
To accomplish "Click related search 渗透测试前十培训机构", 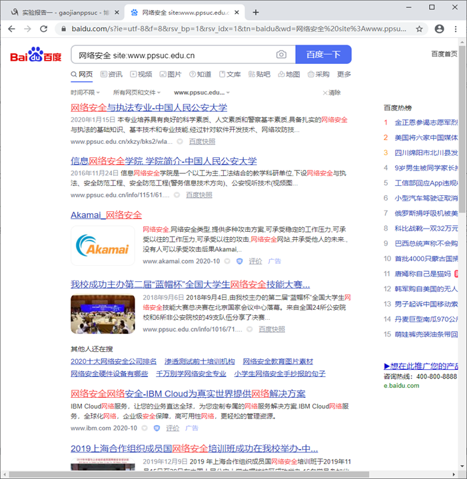I will click(199, 361).
